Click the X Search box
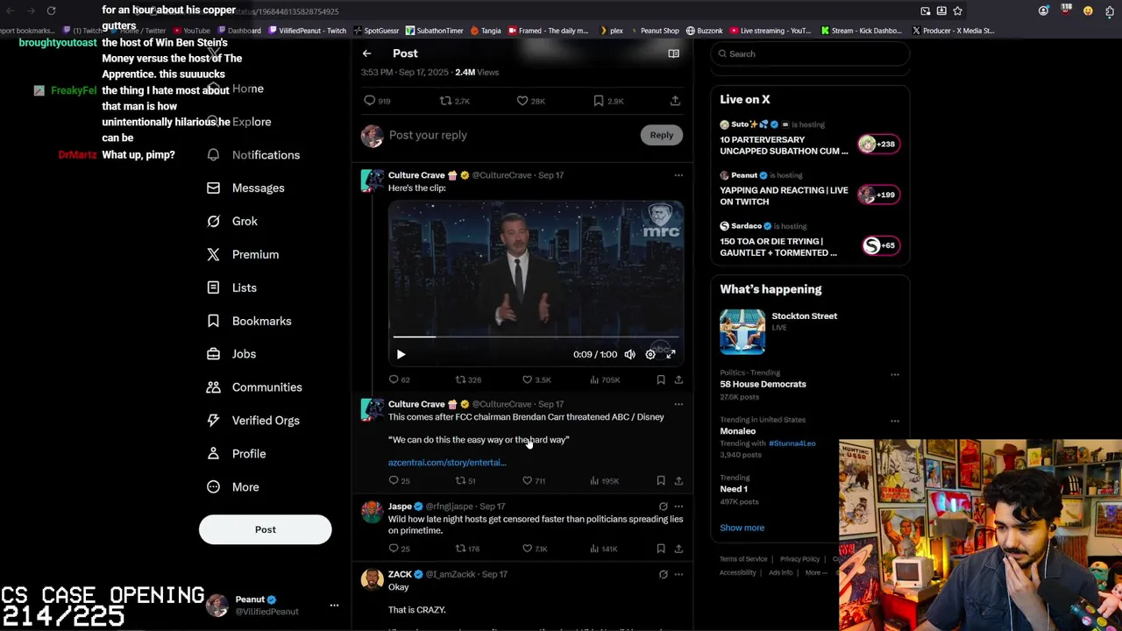Screen dimensions: 1122x631 [x=810, y=53]
